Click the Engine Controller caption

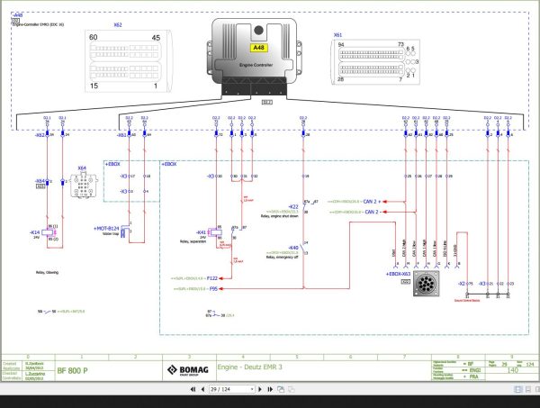click(x=256, y=65)
